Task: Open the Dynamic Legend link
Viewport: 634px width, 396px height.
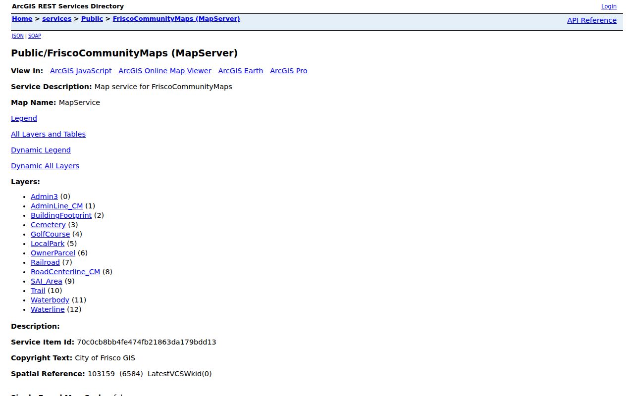Action: pos(41,150)
